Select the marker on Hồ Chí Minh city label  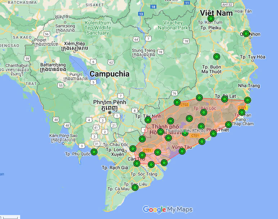pos(160,132)
